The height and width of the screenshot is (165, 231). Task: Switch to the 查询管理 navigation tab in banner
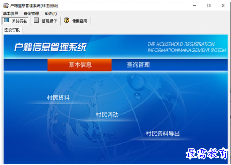tap(138, 65)
